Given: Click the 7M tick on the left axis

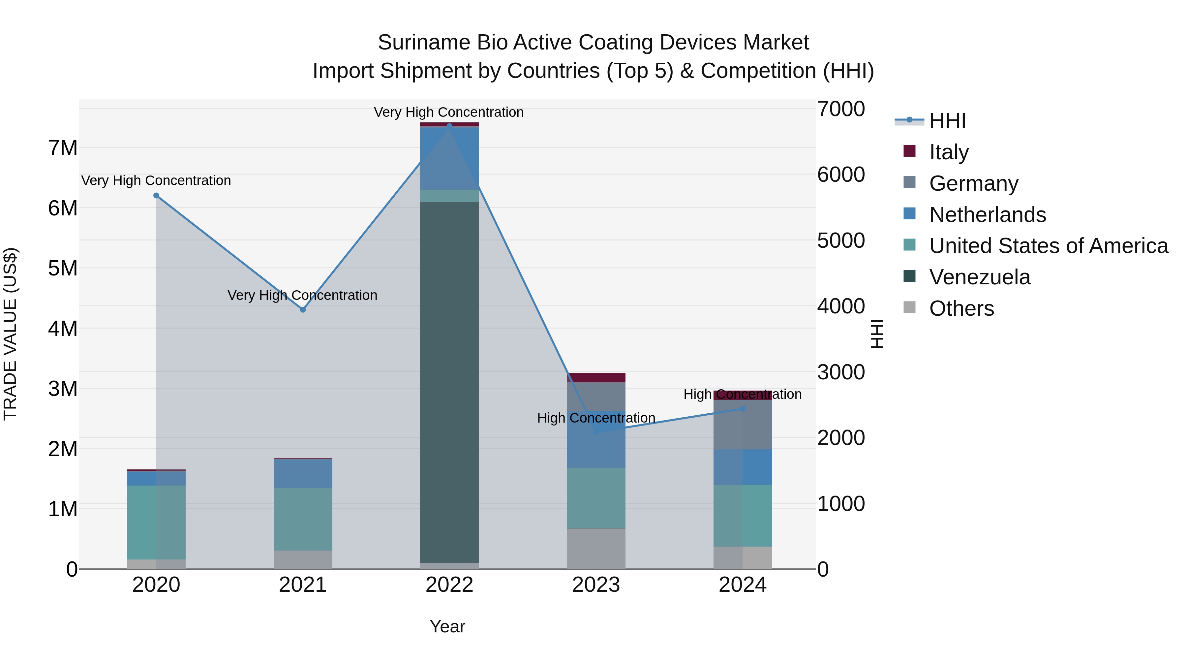Looking at the screenshot, I should pos(63,148).
